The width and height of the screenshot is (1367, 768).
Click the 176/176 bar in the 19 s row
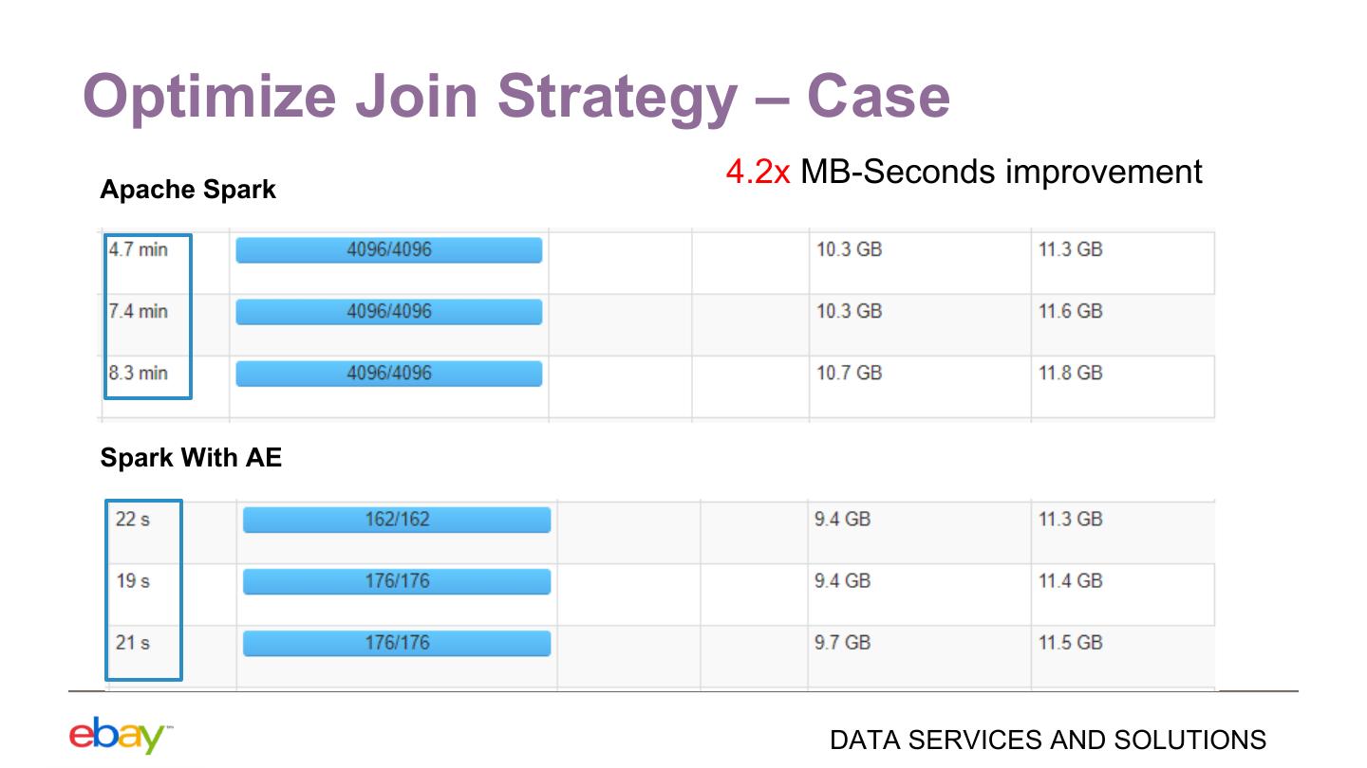(397, 581)
